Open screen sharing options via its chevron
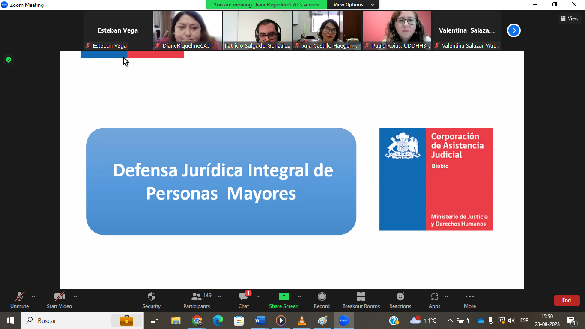The width and height of the screenshot is (585, 329). coord(299,296)
